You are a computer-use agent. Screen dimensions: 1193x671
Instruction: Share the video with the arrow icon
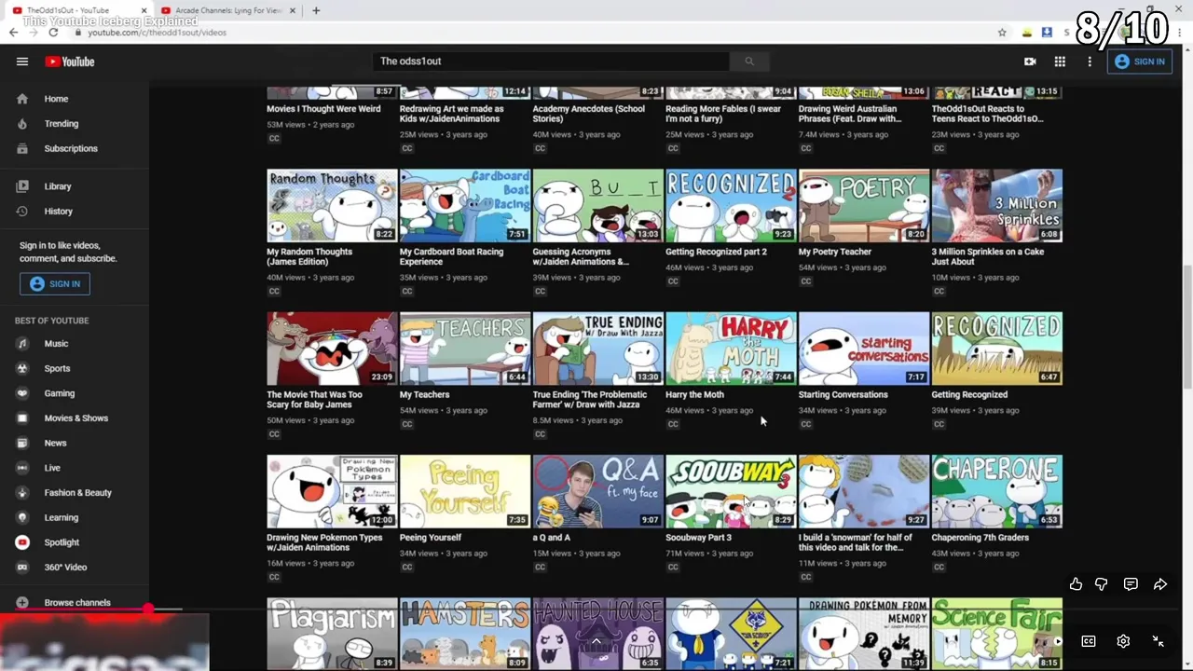coord(1160,584)
